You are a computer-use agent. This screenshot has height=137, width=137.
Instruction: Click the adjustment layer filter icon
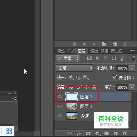pyautogui.click(x=98, y=59)
